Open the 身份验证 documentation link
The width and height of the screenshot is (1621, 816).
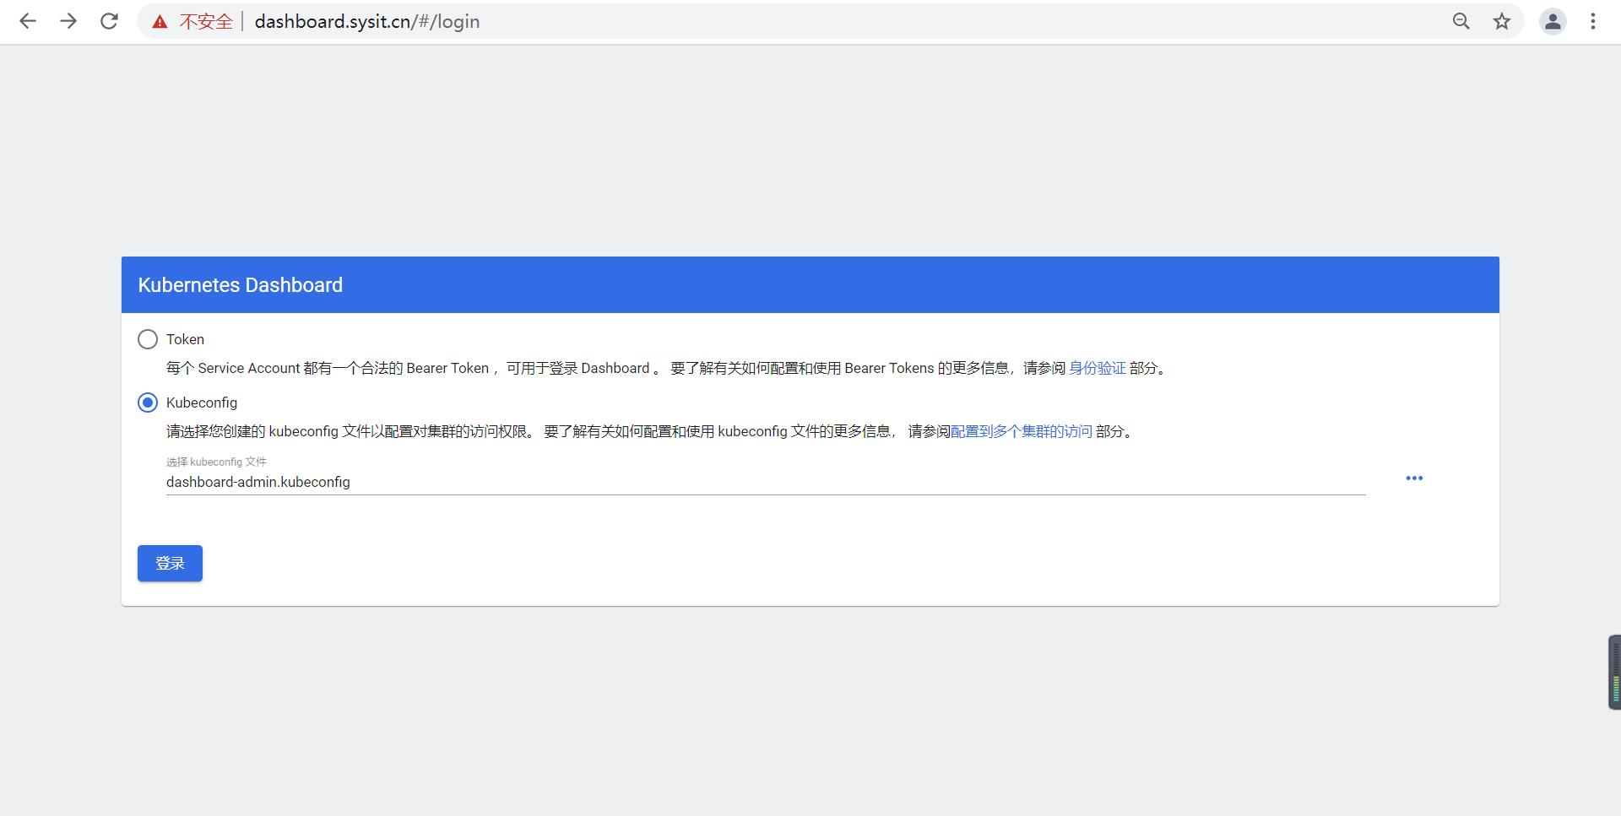pos(1098,368)
